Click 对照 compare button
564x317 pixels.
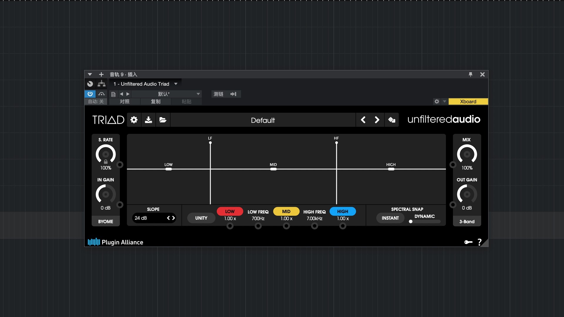(125, 102)
